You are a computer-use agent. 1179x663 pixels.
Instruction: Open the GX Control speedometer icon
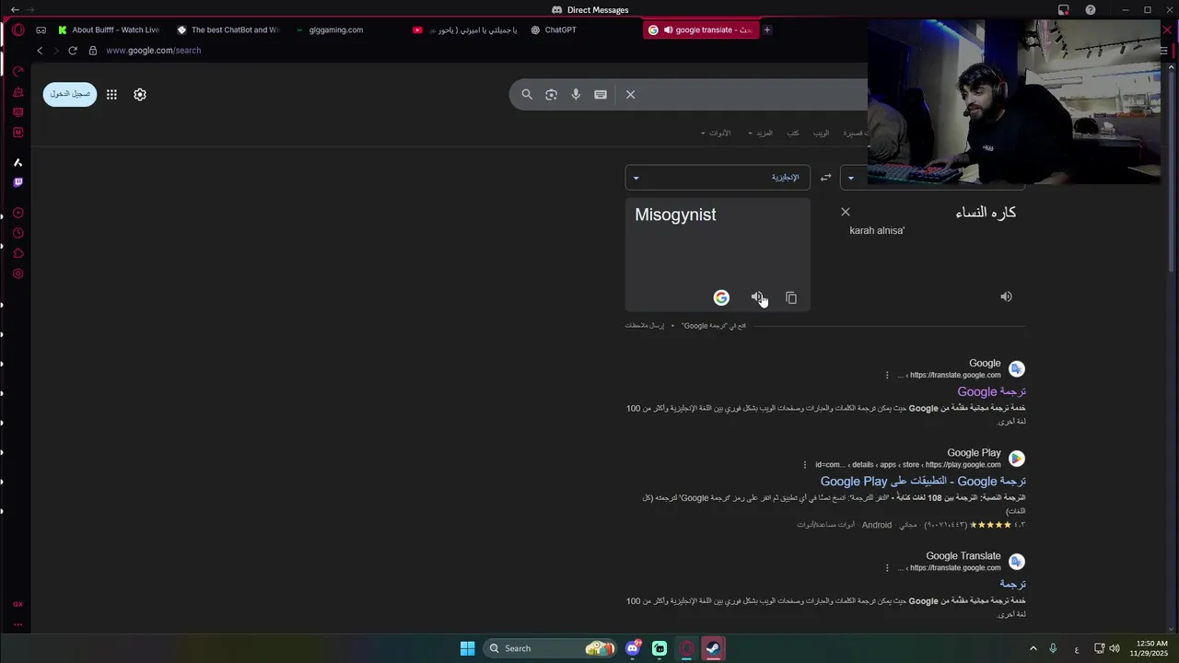(x=18, y=72)
